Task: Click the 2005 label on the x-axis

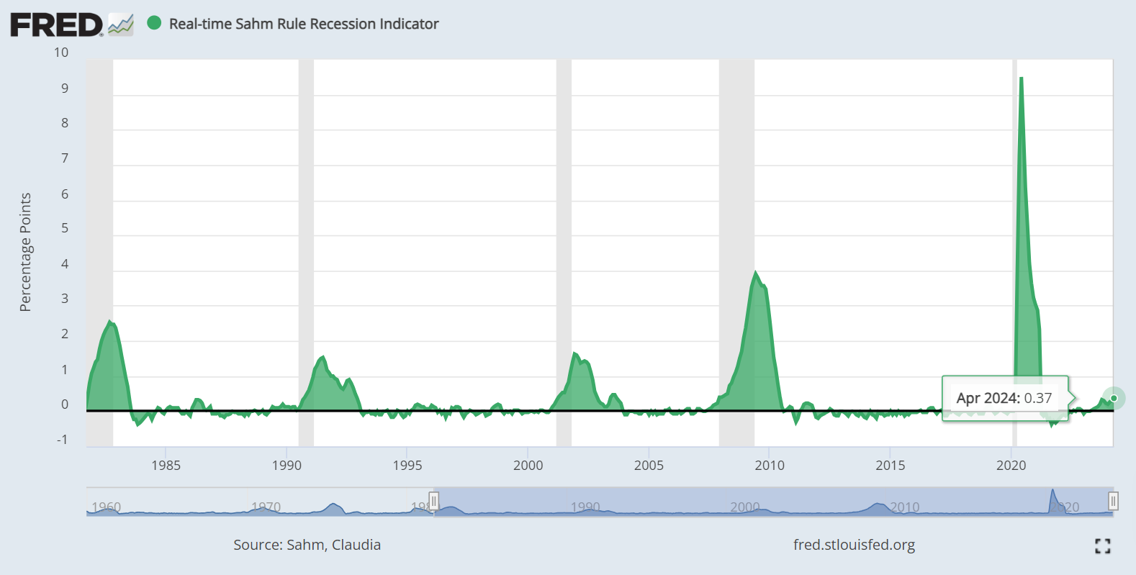Action: 649,466
